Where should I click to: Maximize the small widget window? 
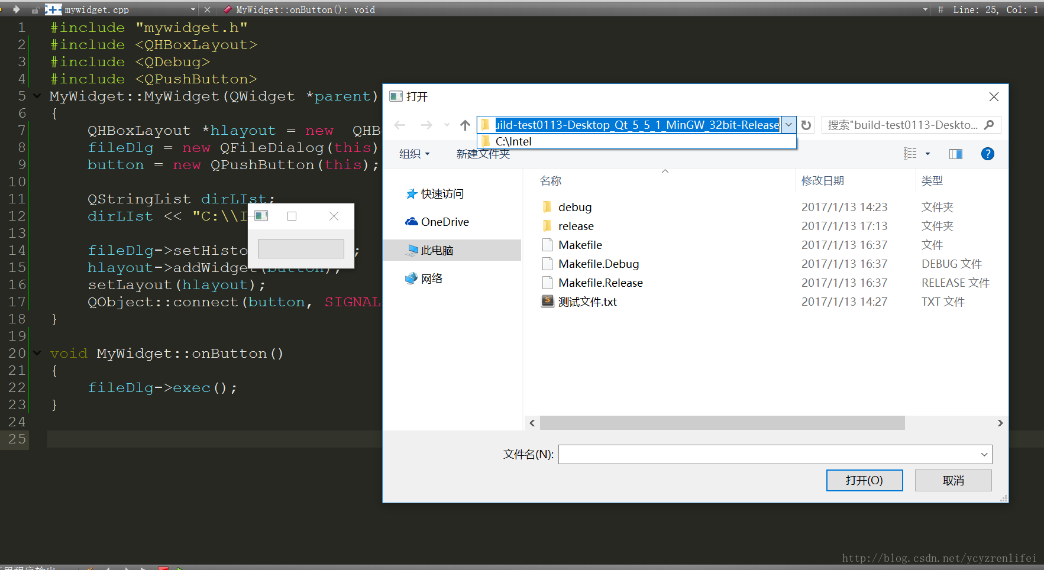(292, 216)
